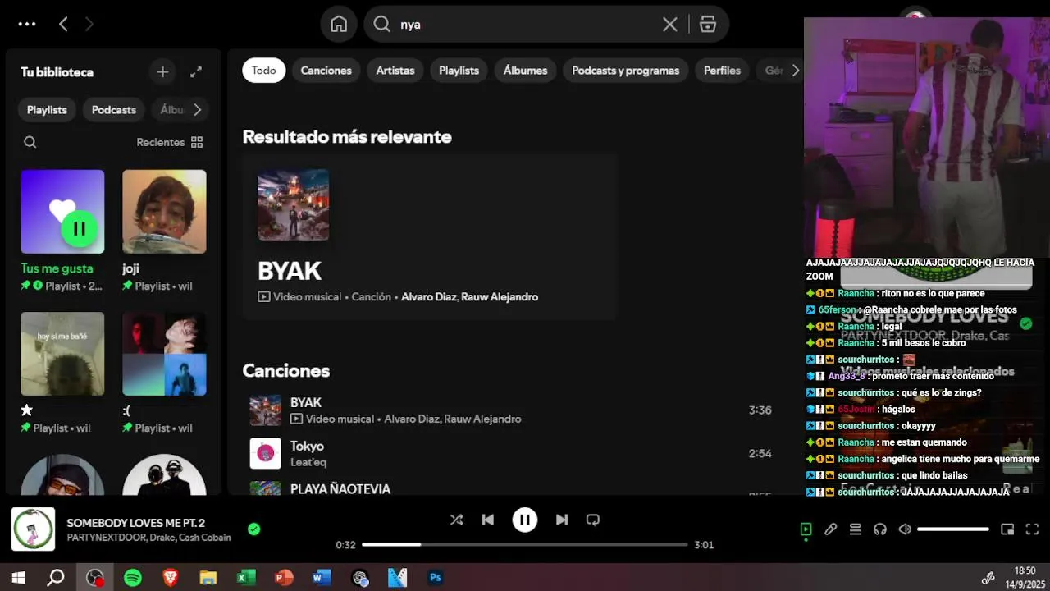Screen dimensions: 1050x591
Task: Select the Perfiles search tab
Action: pos(722,71)
